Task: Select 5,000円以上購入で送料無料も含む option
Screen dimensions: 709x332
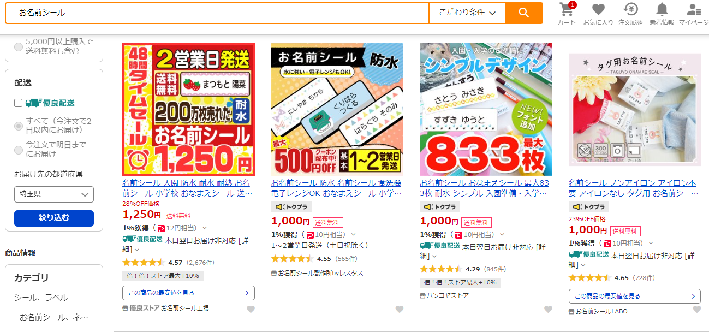Action: click(x=19, y=46)
